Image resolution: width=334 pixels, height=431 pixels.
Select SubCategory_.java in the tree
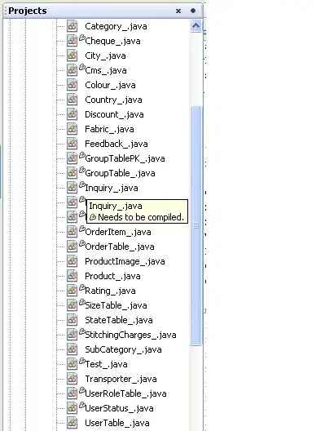(x=123, y=349)
